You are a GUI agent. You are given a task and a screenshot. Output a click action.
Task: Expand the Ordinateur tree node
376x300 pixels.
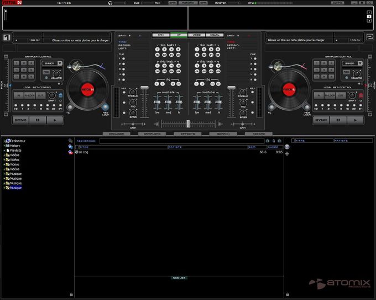point(3,141)
